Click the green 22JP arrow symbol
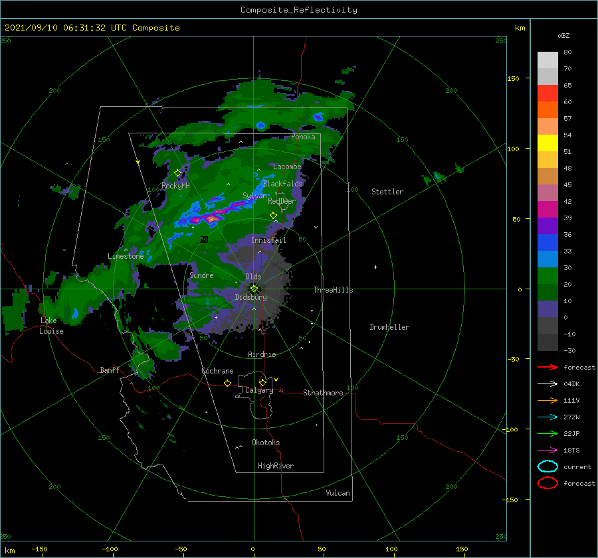Screen dimensions: 598x558 point(548,433)
